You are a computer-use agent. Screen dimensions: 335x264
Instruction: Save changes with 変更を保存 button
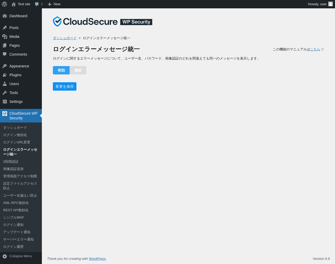tap(65, 86)
